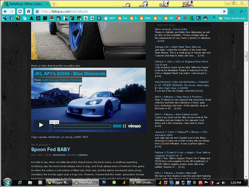Switch to the HellaFlush browser tab

coord(26,4)
